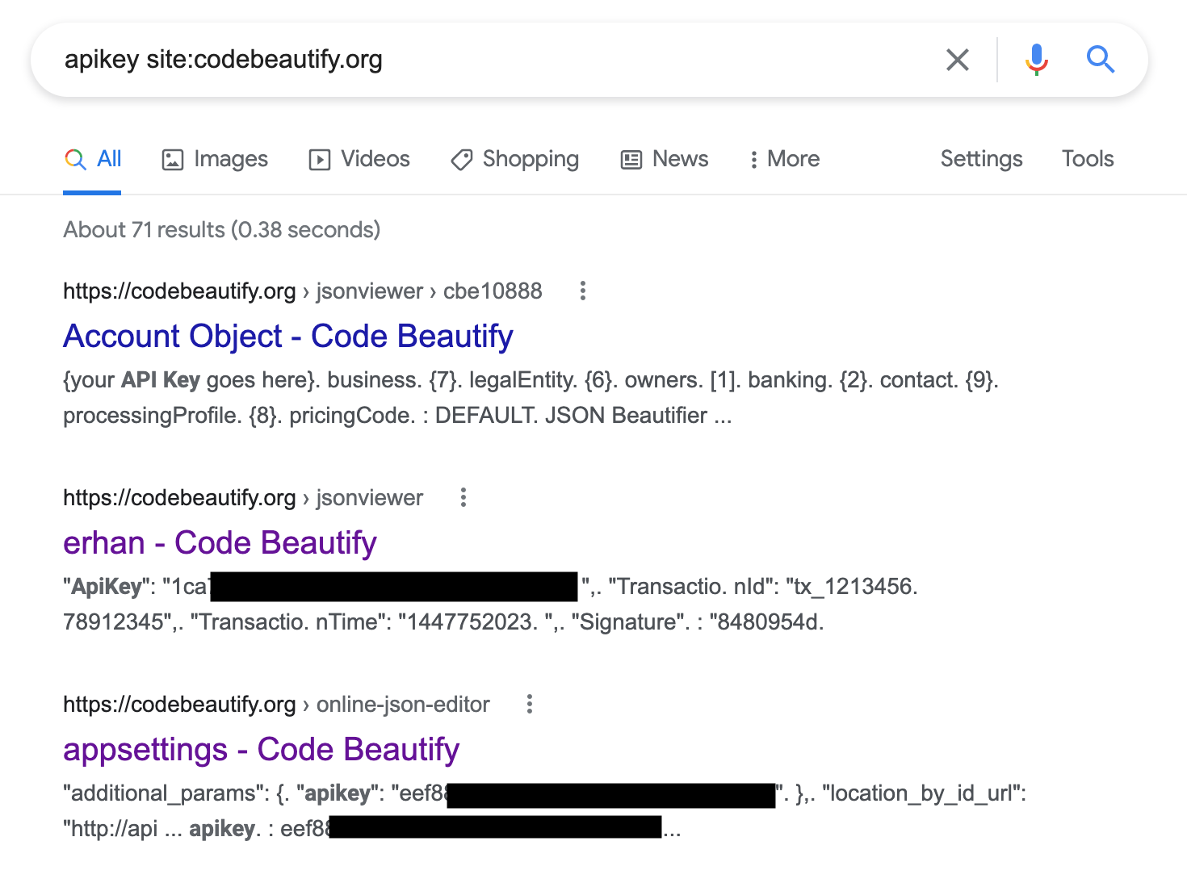The image size is (1187, 883).
Task: Open three-dot menu for appsettings result
Action: click(530, 705)
